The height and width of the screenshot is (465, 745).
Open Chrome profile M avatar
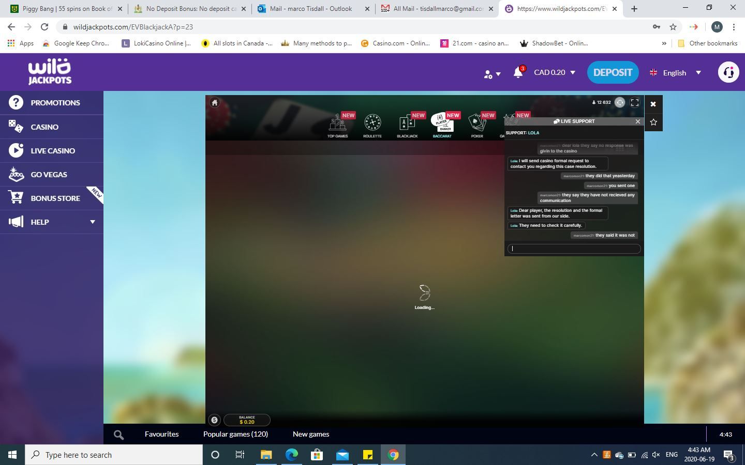coord(717,27)
